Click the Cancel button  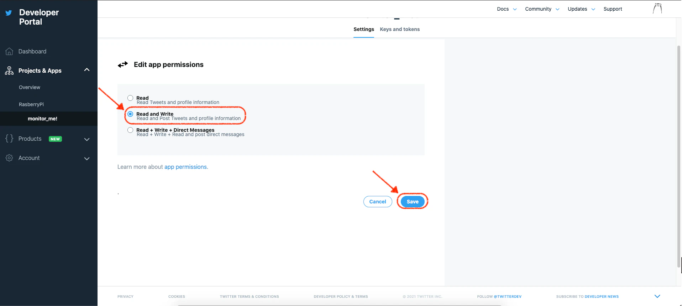point(378,202)
